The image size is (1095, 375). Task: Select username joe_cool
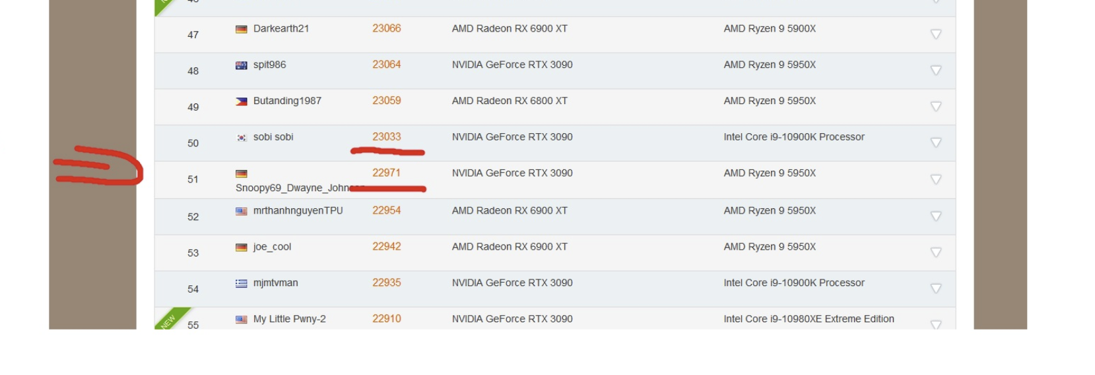[272, 247]
